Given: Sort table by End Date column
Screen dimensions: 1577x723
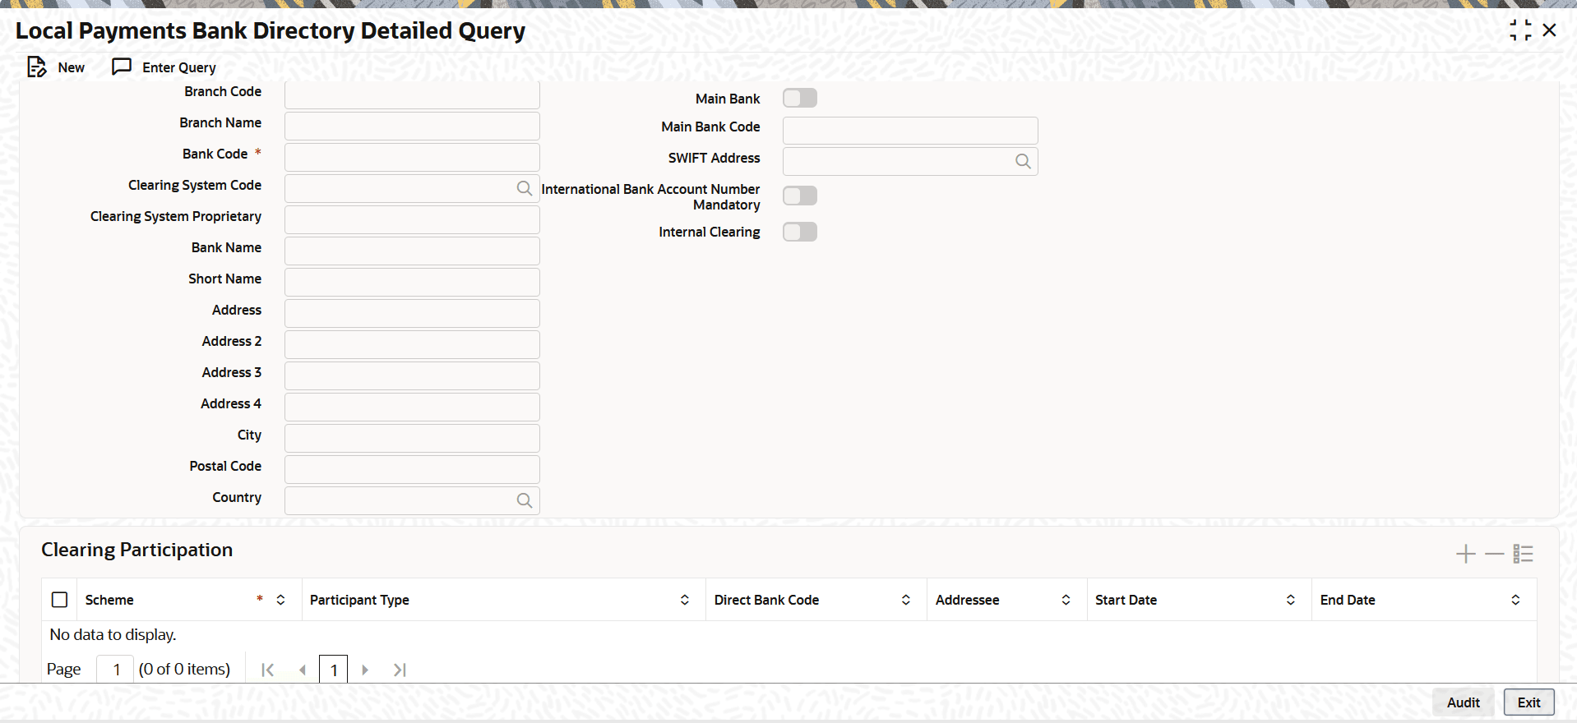Looking at the screenshot, I should pyautogui.click(x=1515, y=600).
